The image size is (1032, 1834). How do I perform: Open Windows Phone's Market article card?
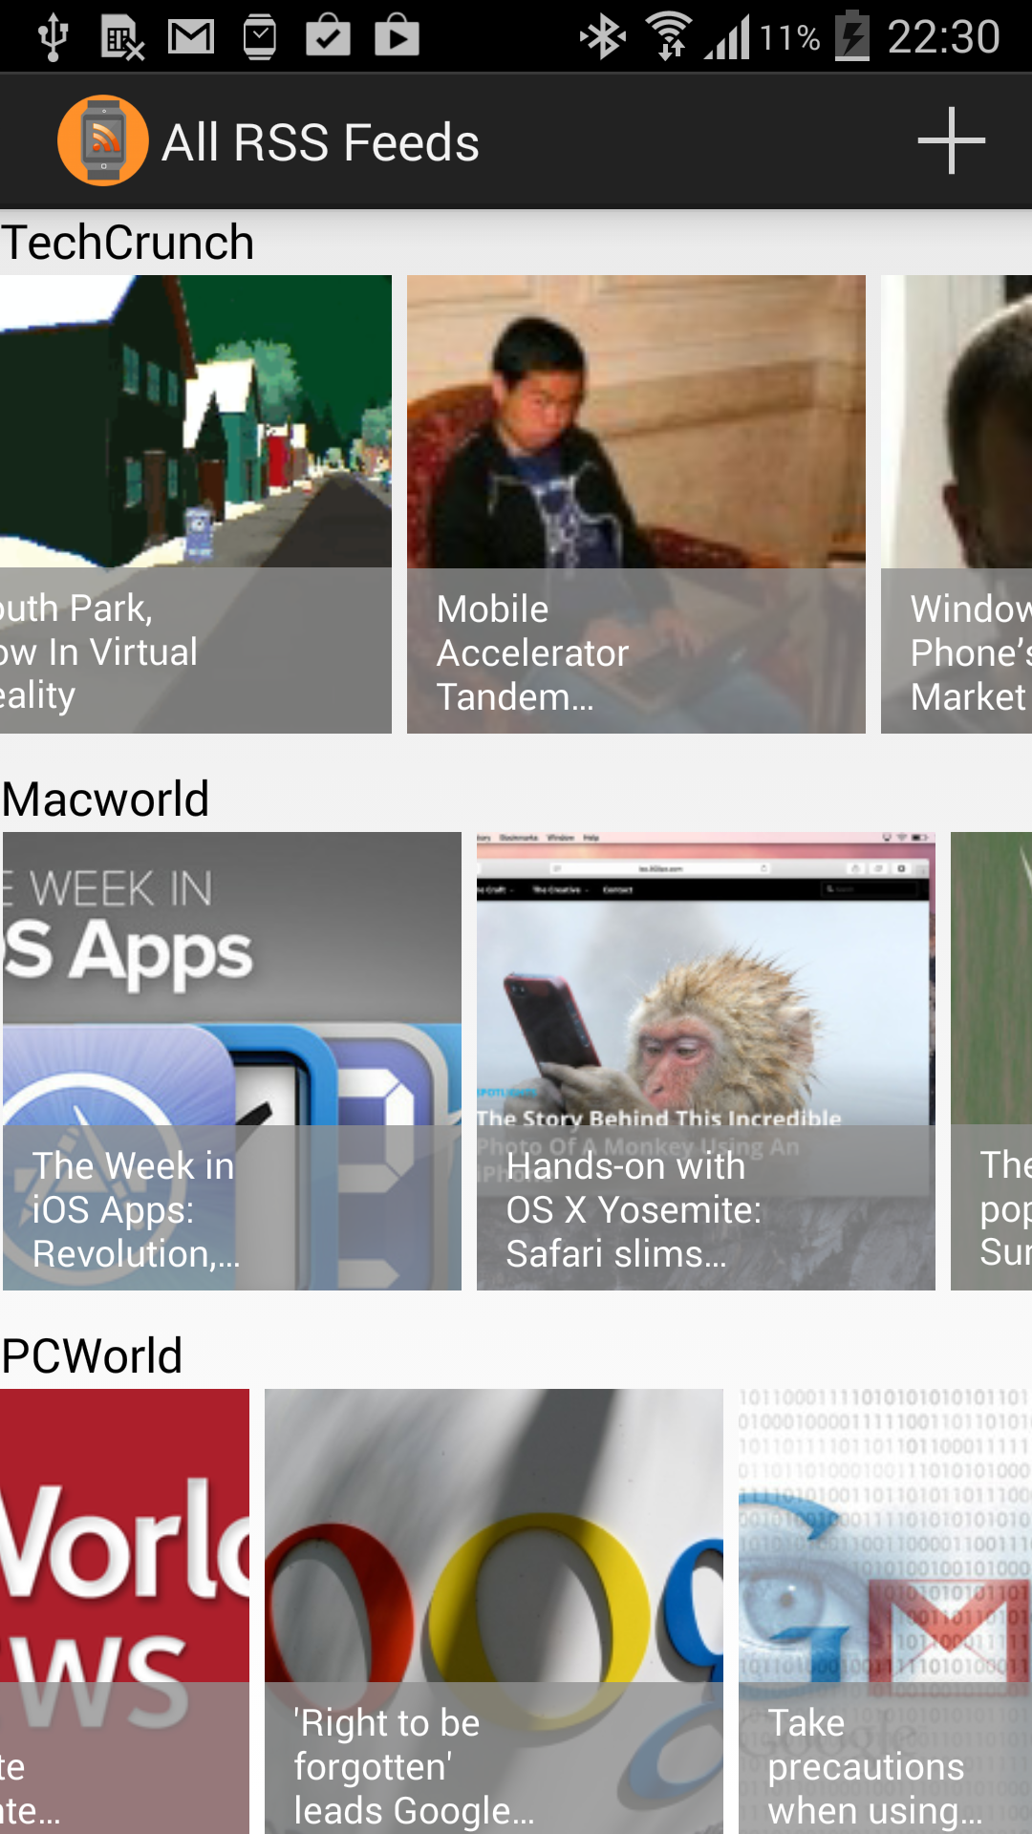tap(957, 504)
